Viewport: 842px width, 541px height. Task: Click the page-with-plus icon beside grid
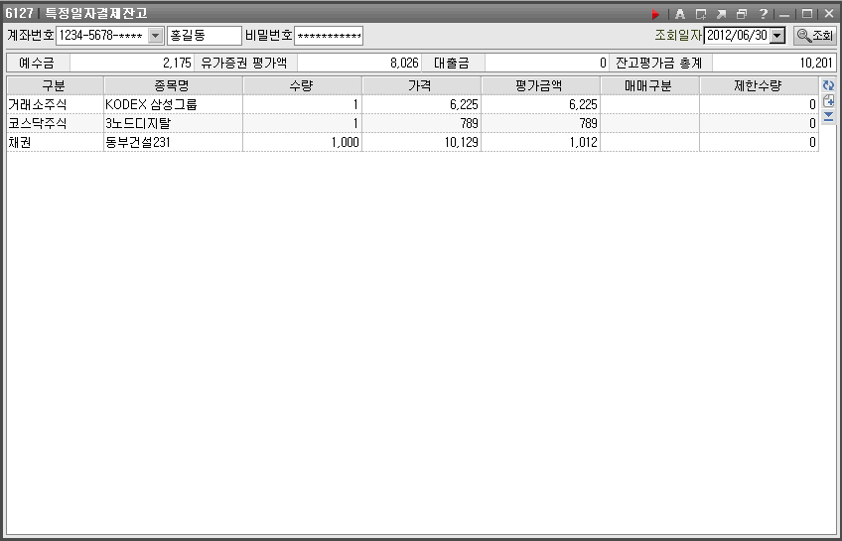pyautogui.click(x=828, y=101)
